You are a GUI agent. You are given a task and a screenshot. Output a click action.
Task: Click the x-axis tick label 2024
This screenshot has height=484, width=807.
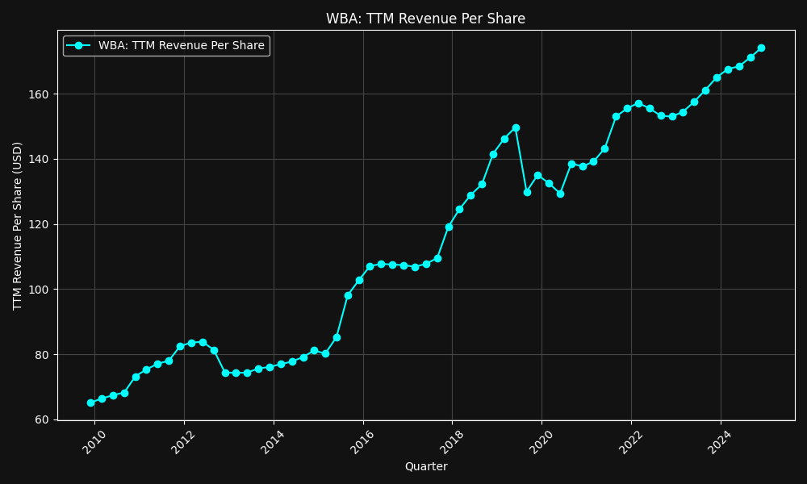[720, 442]
